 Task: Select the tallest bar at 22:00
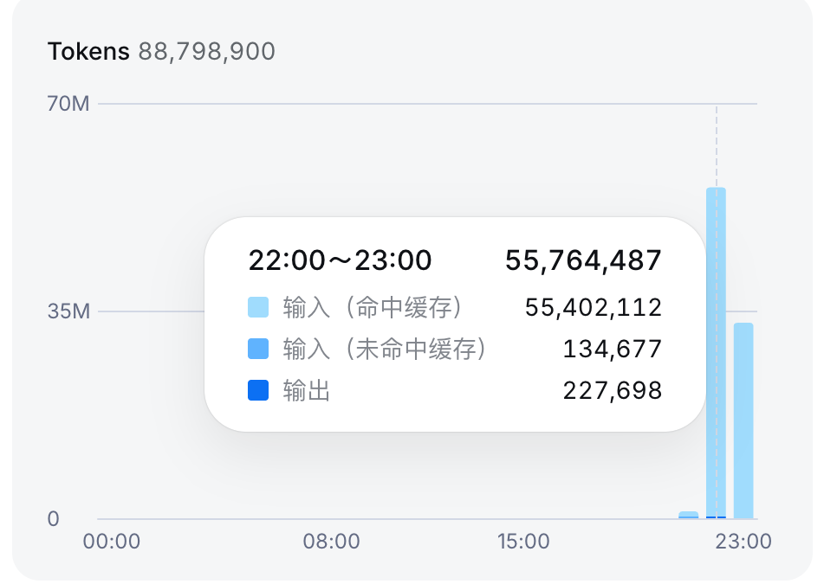(716, 353)
